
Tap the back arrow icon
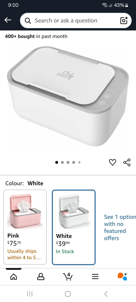(x=8, y=20)
